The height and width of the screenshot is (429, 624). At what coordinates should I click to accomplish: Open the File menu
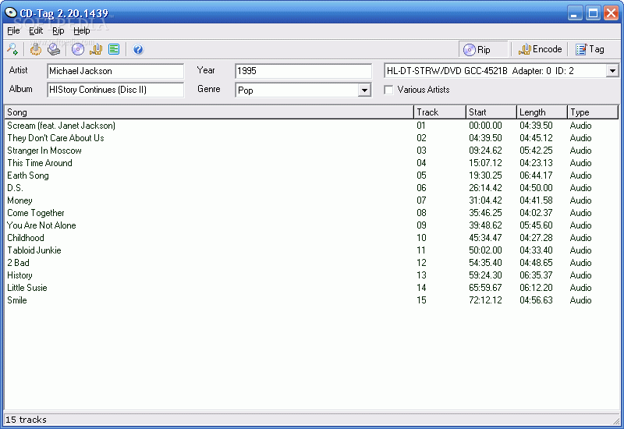(13, 30)
